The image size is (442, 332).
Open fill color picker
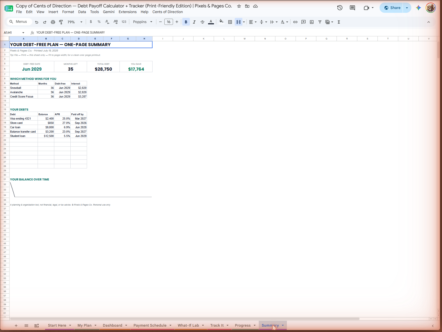pyautogui.click(x=221, y=22)
